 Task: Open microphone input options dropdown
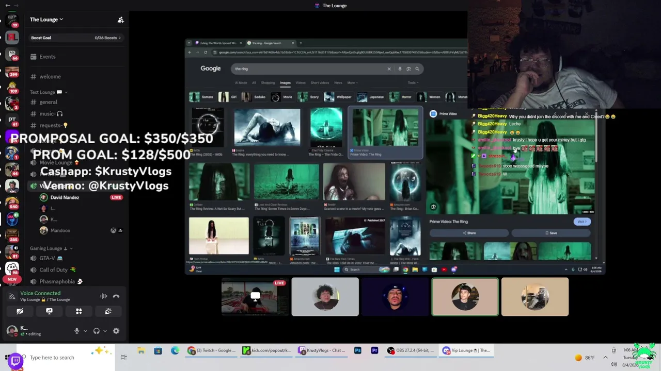point(85,331)
